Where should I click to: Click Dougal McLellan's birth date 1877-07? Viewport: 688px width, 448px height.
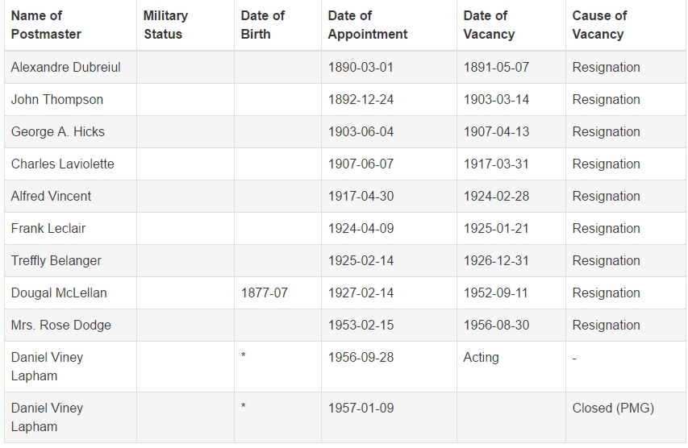(264, 292)
